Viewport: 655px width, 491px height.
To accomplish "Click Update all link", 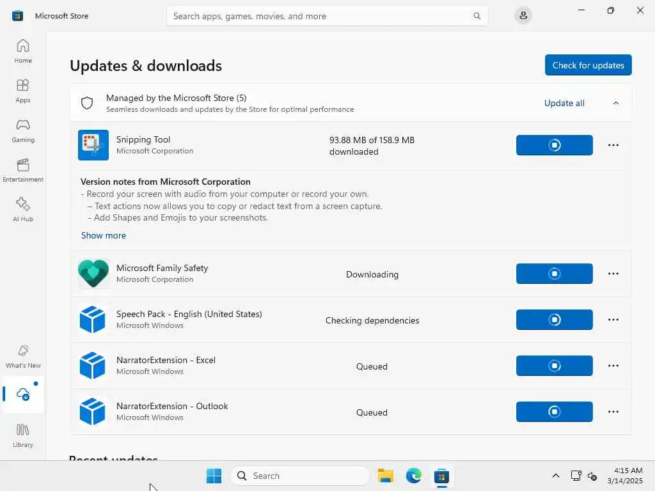I will coord(564,103).
